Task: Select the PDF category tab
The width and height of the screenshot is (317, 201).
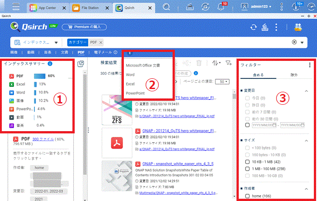Action: [81, 52]
